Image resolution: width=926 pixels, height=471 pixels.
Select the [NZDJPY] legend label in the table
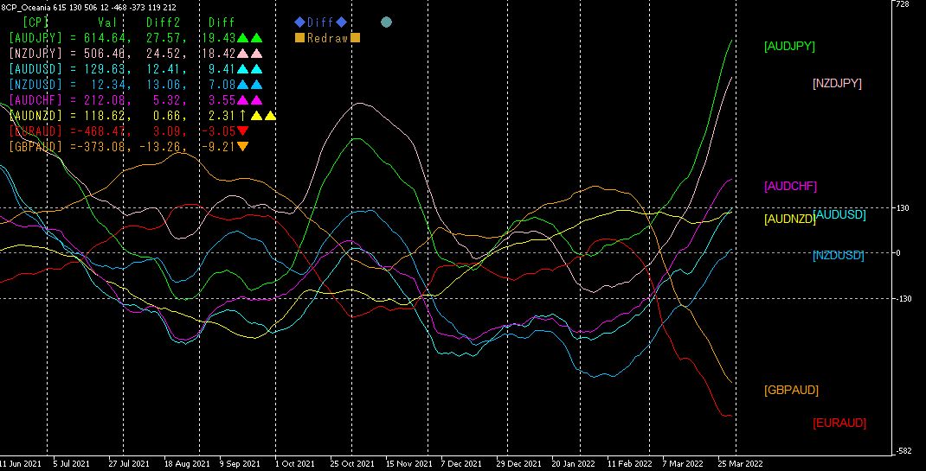(x=35, y=53)
